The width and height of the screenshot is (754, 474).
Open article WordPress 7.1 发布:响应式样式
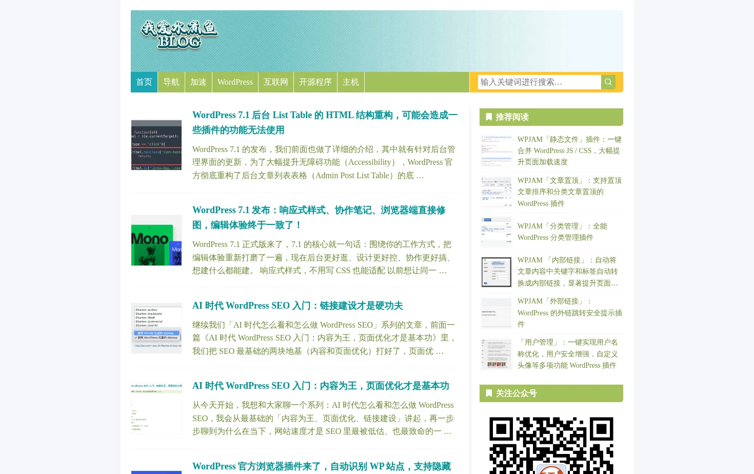pyautogui.click(x=319, y=218)
